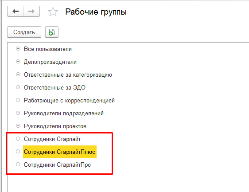Expand the Руководители проектов group
The height and width of the screenshot is (192, 249).
pos(18,126)
